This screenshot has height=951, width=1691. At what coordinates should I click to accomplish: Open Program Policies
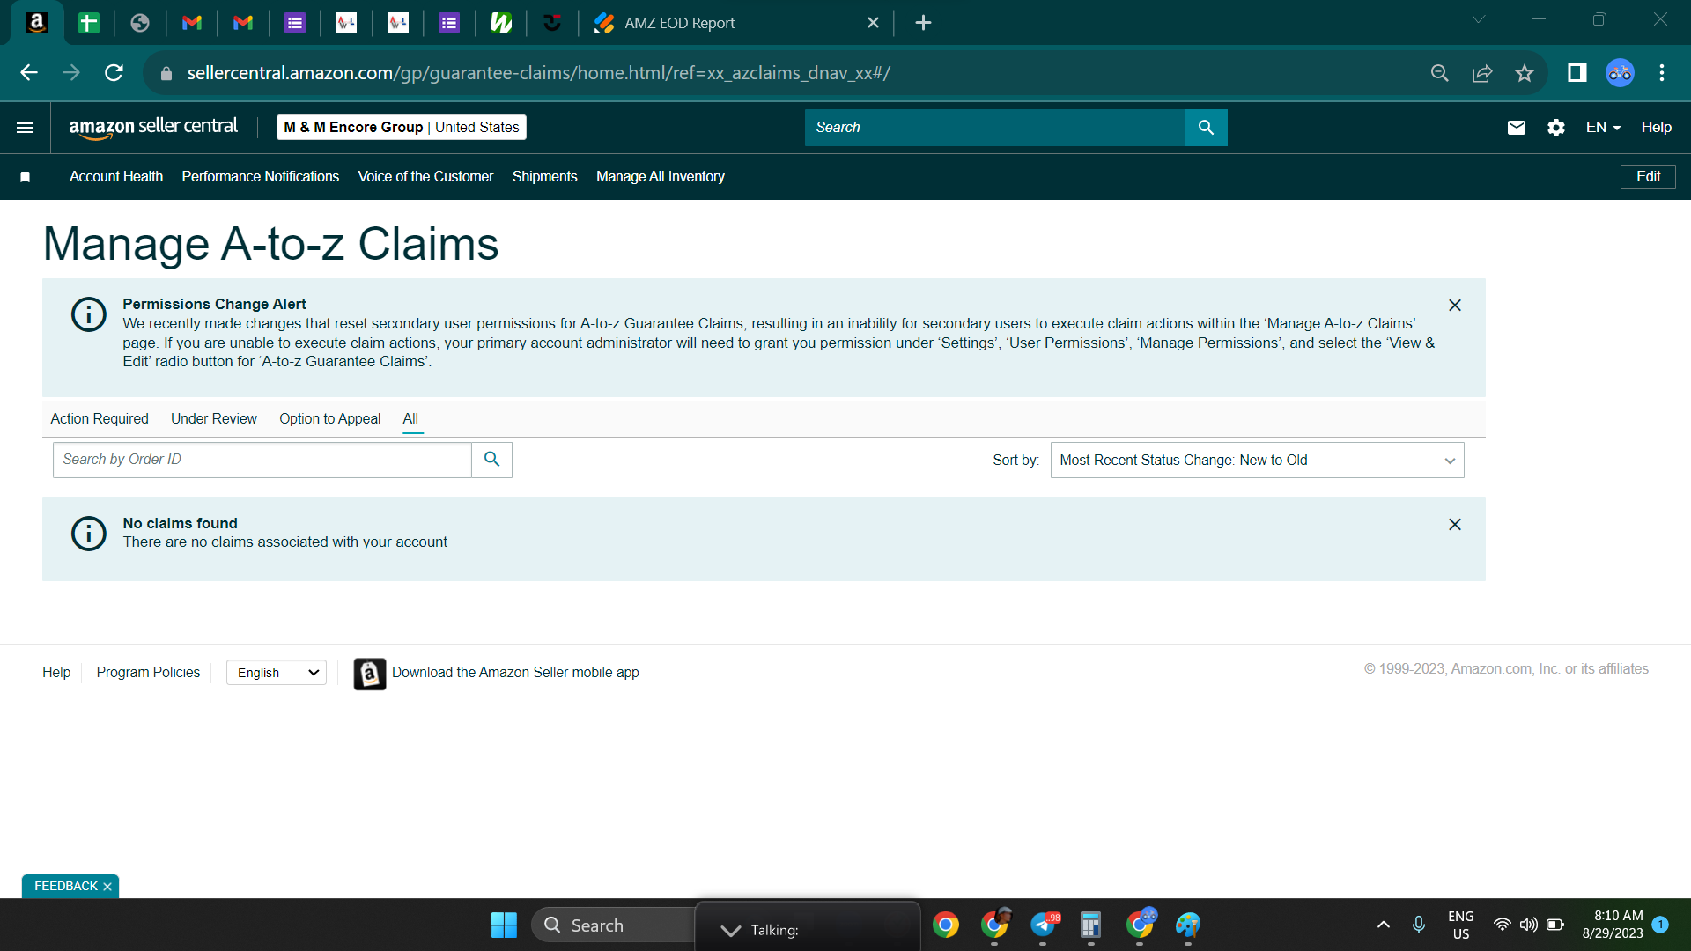click(148, 673)
